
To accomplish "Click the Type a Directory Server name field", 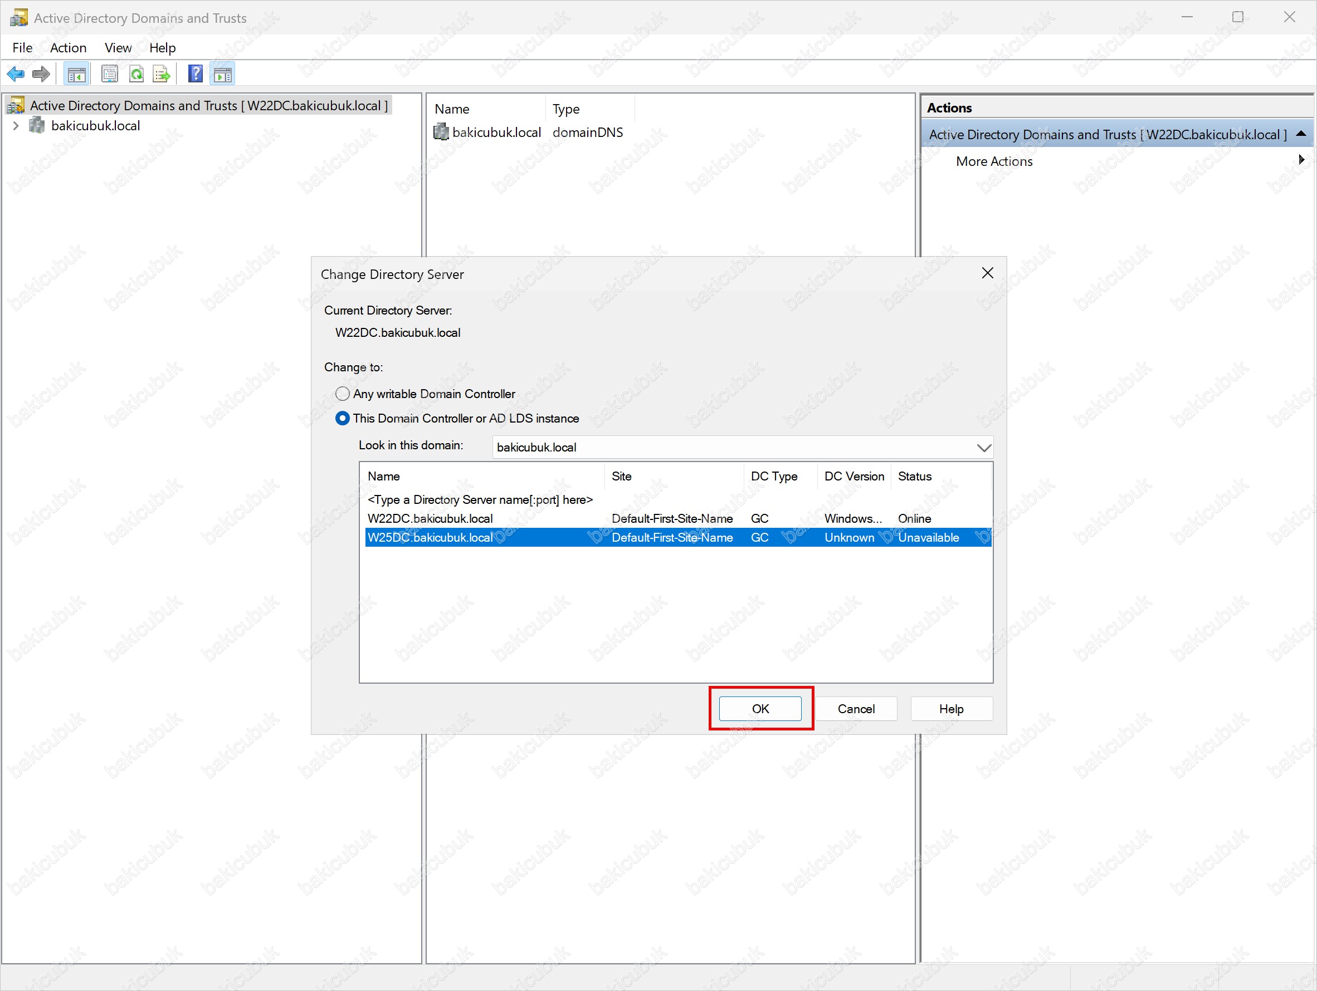I will (480, 499).
